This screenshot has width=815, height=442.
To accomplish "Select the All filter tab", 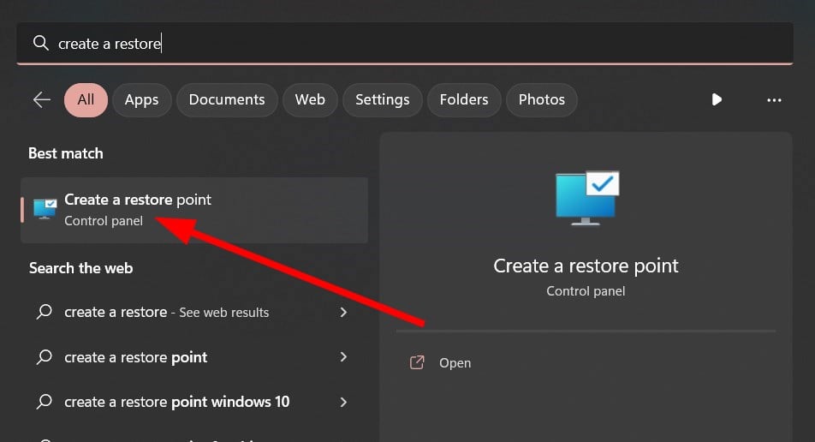I will [x=86, y=100].
